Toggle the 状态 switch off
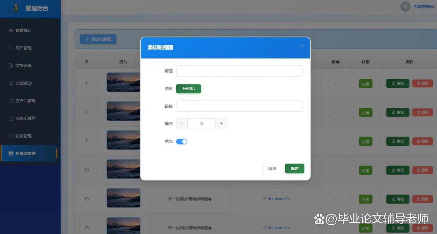Image resolution: width=437 pixels, height=234 pixels. [182, 142]
